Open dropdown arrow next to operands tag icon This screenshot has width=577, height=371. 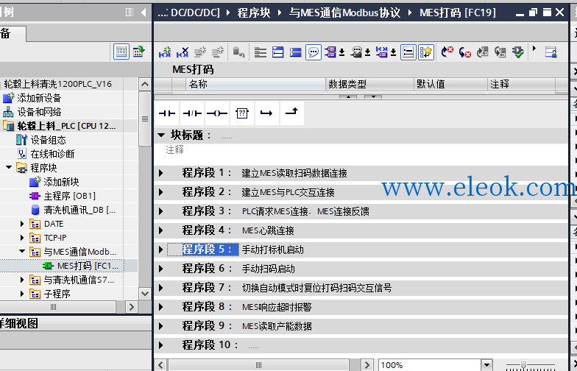pos(341,53)
